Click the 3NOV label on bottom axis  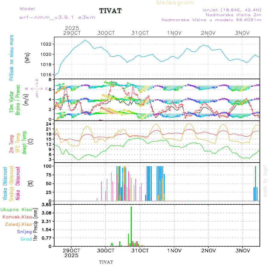243,251
